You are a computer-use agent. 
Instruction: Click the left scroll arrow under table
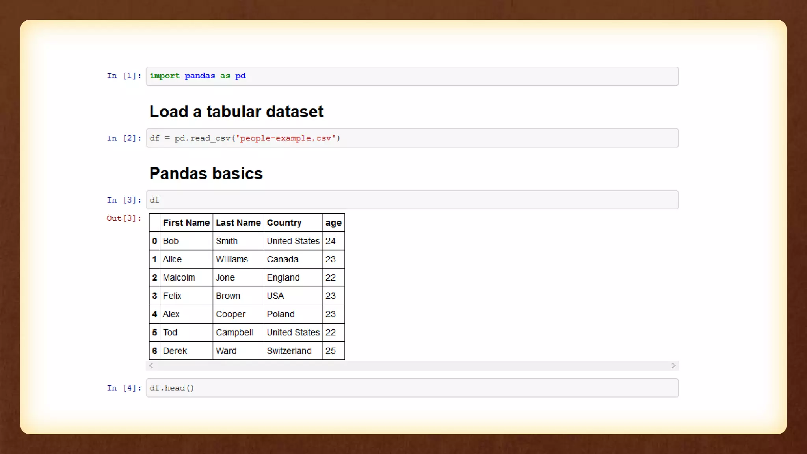tap(151, 366)
